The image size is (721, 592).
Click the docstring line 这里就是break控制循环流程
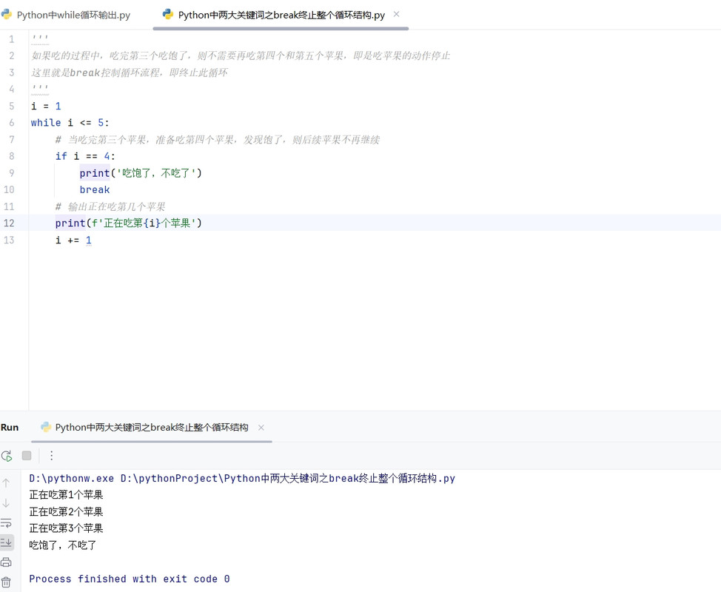click(130, 73)
